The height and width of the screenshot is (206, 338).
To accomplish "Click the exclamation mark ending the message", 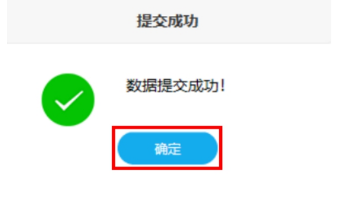I will [222, 86].
